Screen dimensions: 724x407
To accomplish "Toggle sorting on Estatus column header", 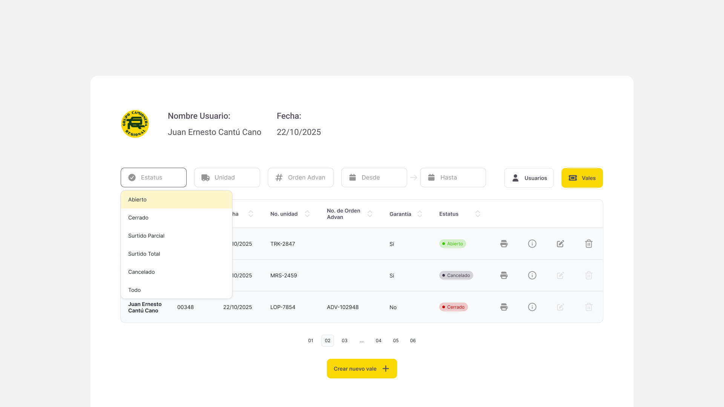I will coord(478,214).
